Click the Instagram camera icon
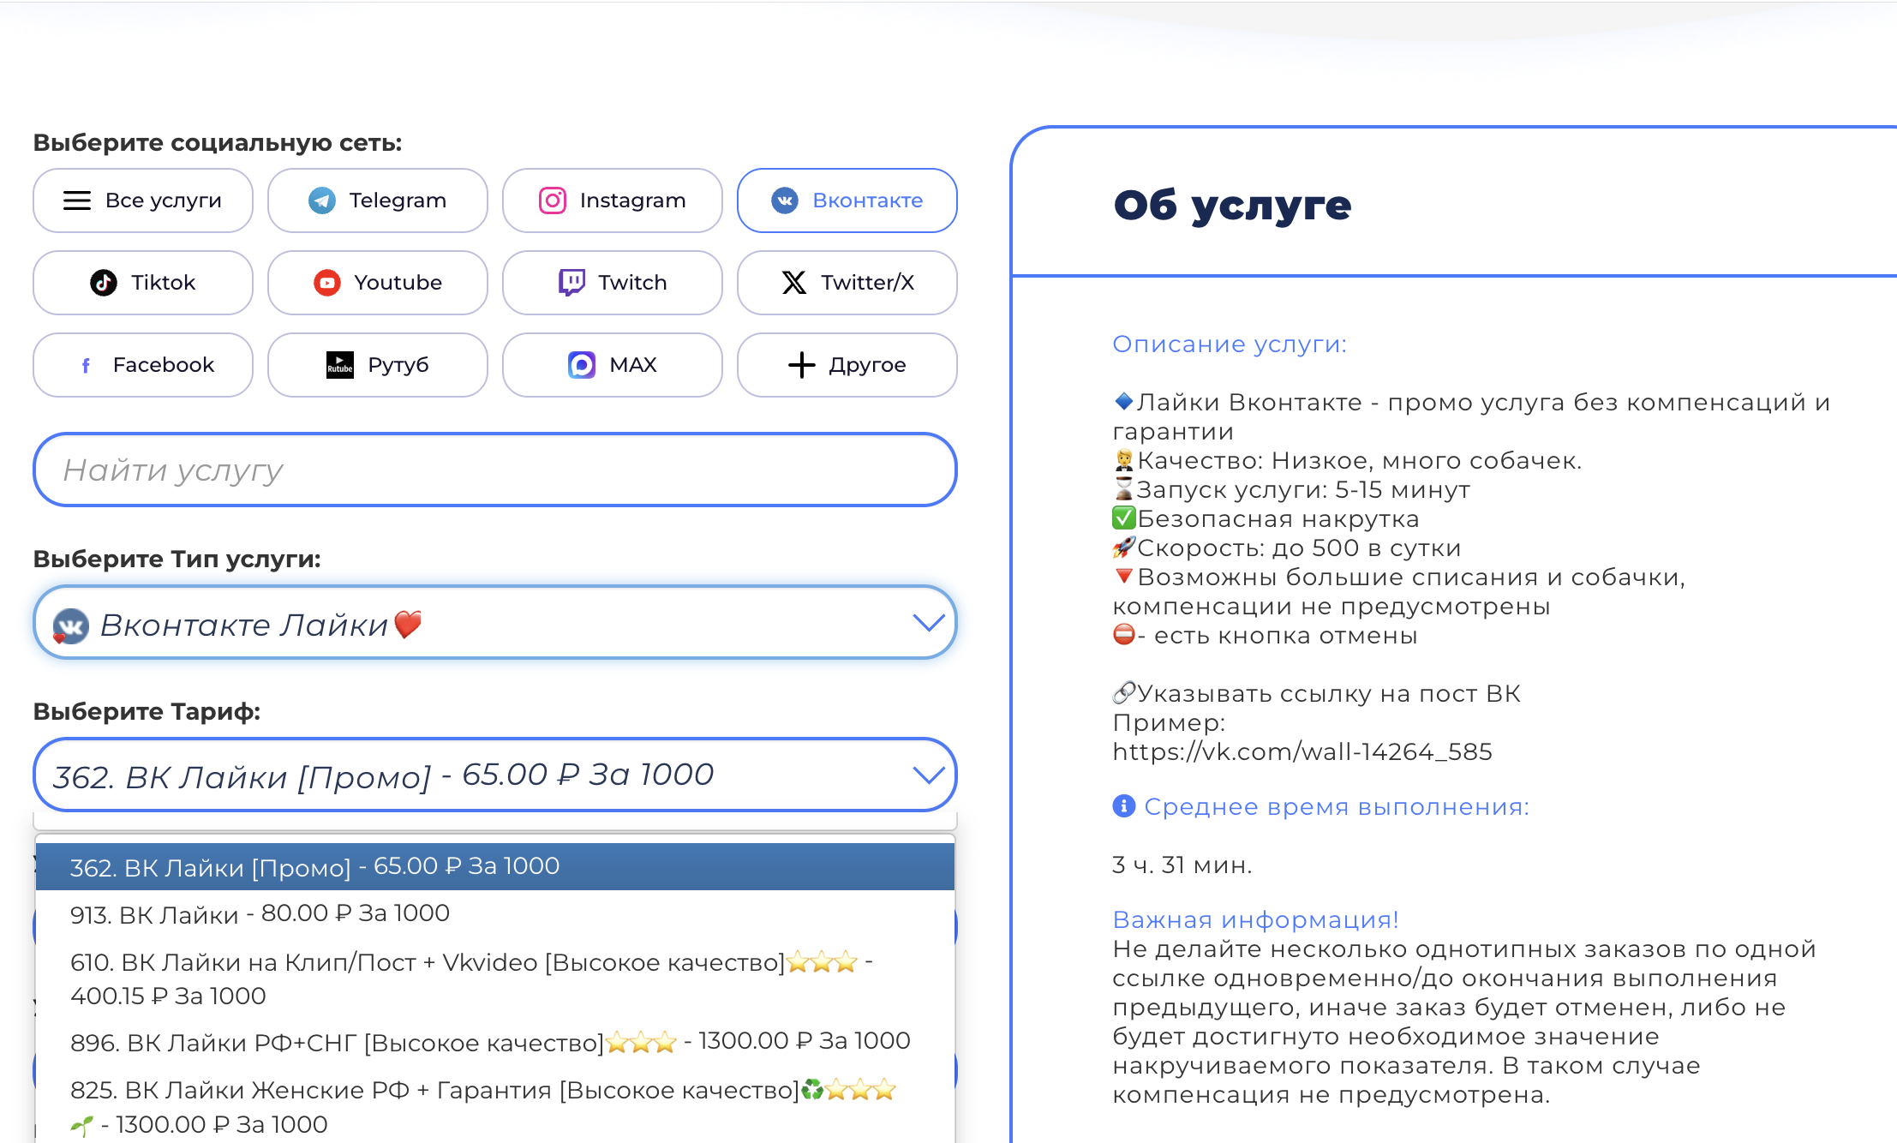 coord(553,200)
